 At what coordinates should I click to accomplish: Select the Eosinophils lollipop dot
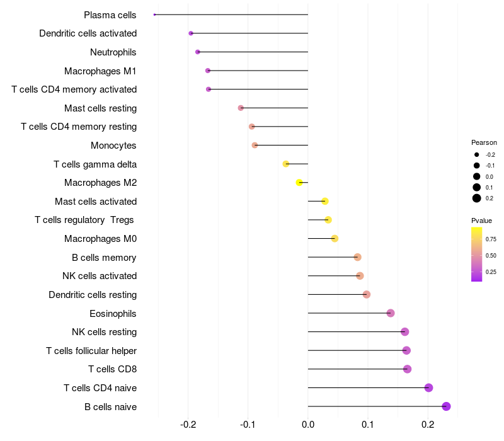point(391,313)
